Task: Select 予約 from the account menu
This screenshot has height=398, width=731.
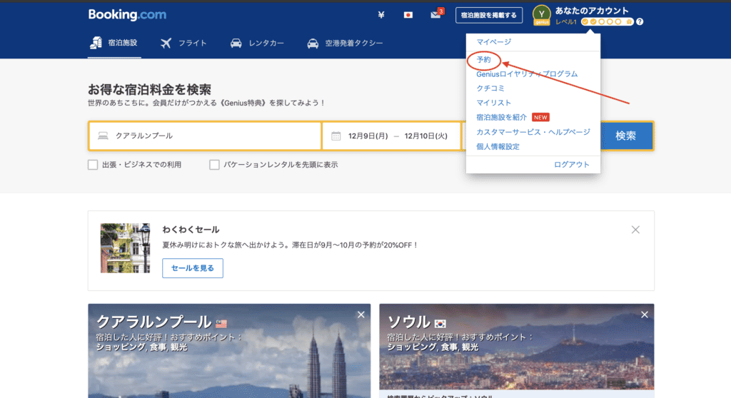Action: (483, 60)
